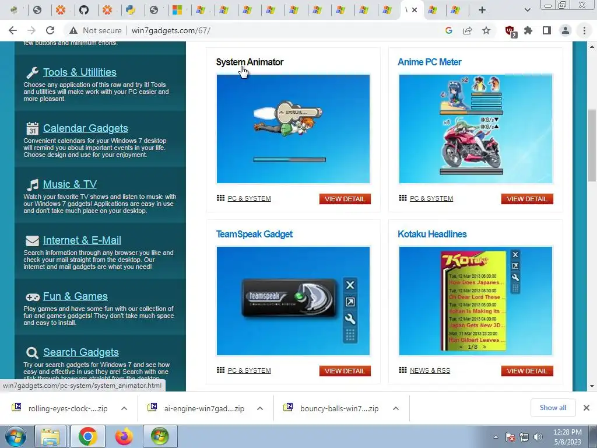Open the Chrome profile avatar
The image size is (597, 448).
[566, 30]
